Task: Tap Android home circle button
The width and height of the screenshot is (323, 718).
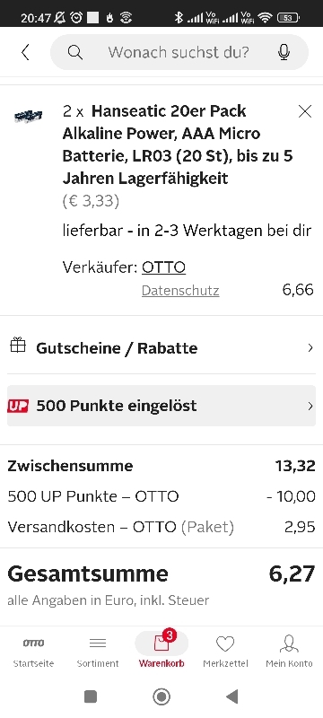Action: [x=161, y=696]
